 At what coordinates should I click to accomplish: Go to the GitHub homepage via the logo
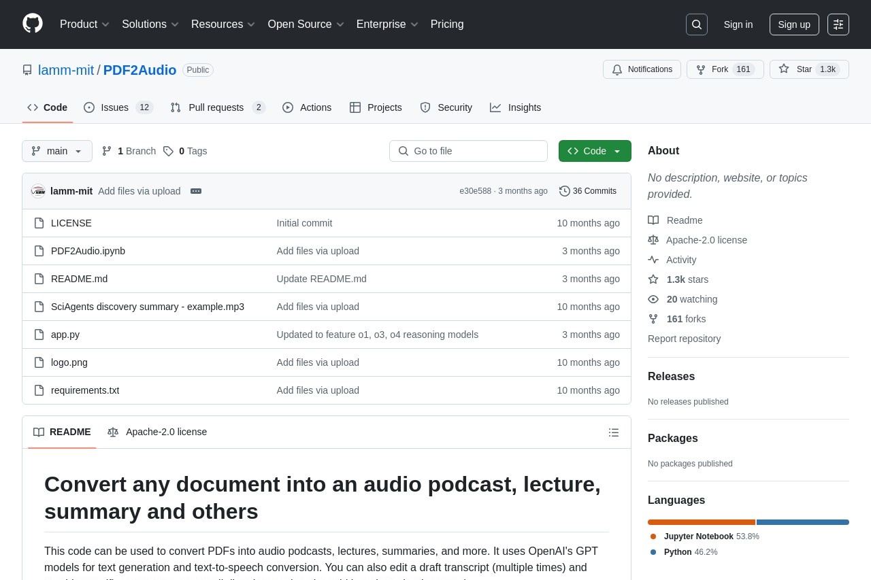pos(33,24)
